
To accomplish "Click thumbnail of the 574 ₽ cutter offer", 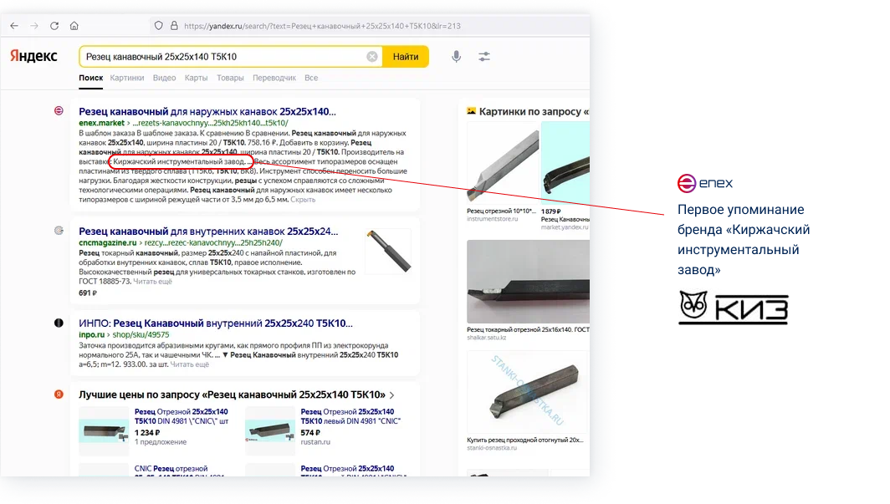I will click(x=270, y=431).
